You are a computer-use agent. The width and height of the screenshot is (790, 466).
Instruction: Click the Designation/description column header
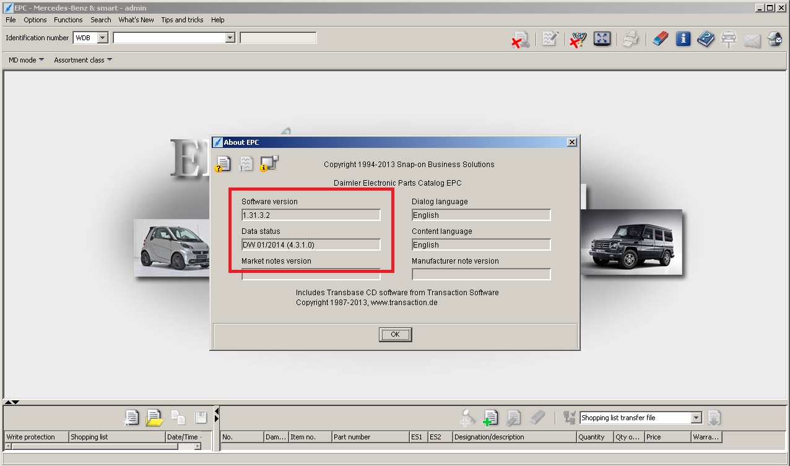click(x=514, y=437)
